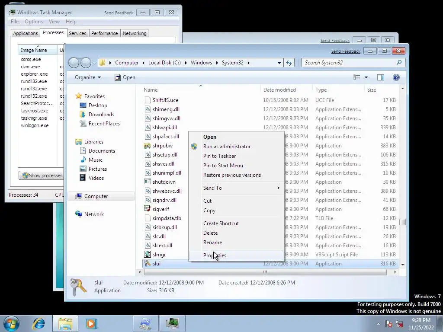Click the search magnifier icon

pyautogui.click(x=399, y=62)
